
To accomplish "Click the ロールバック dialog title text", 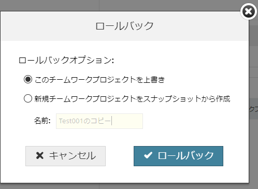I will point(124,26).
